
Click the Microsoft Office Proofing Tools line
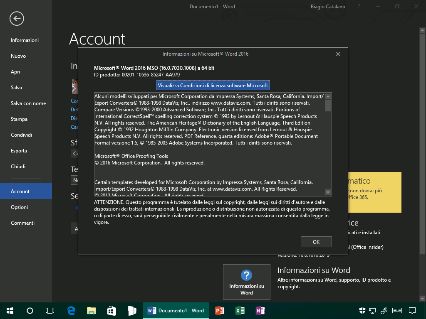tap(131, 156)
